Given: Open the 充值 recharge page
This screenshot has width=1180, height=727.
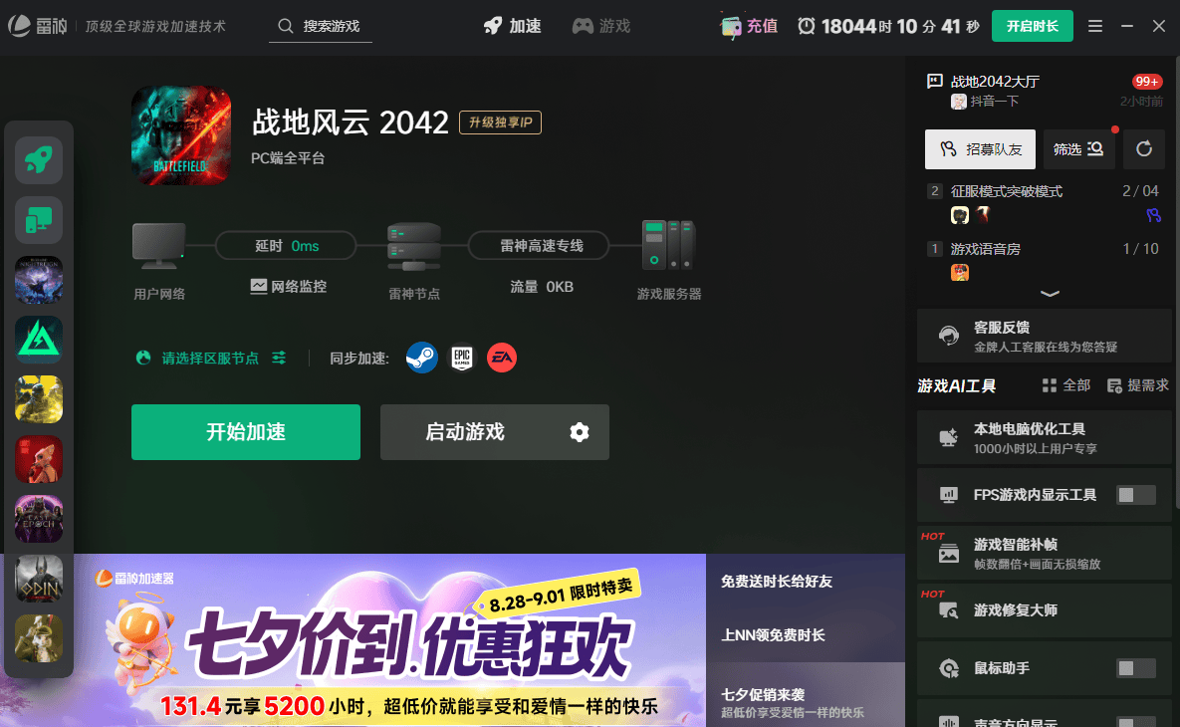Looking at the screenshot, I should click(x=749, y=26).
